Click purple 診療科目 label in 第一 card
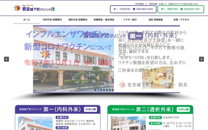 (x=62, y=117)
